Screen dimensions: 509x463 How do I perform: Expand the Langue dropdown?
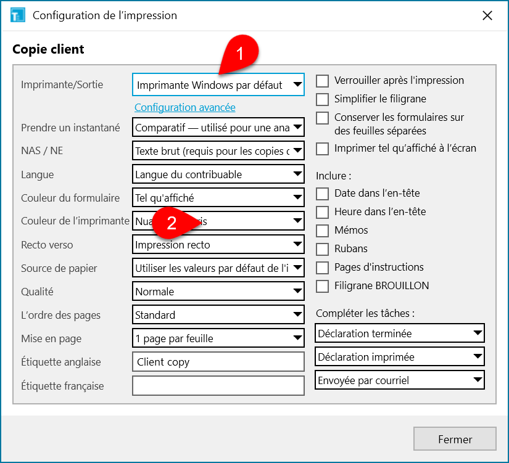tap(218, 174)
